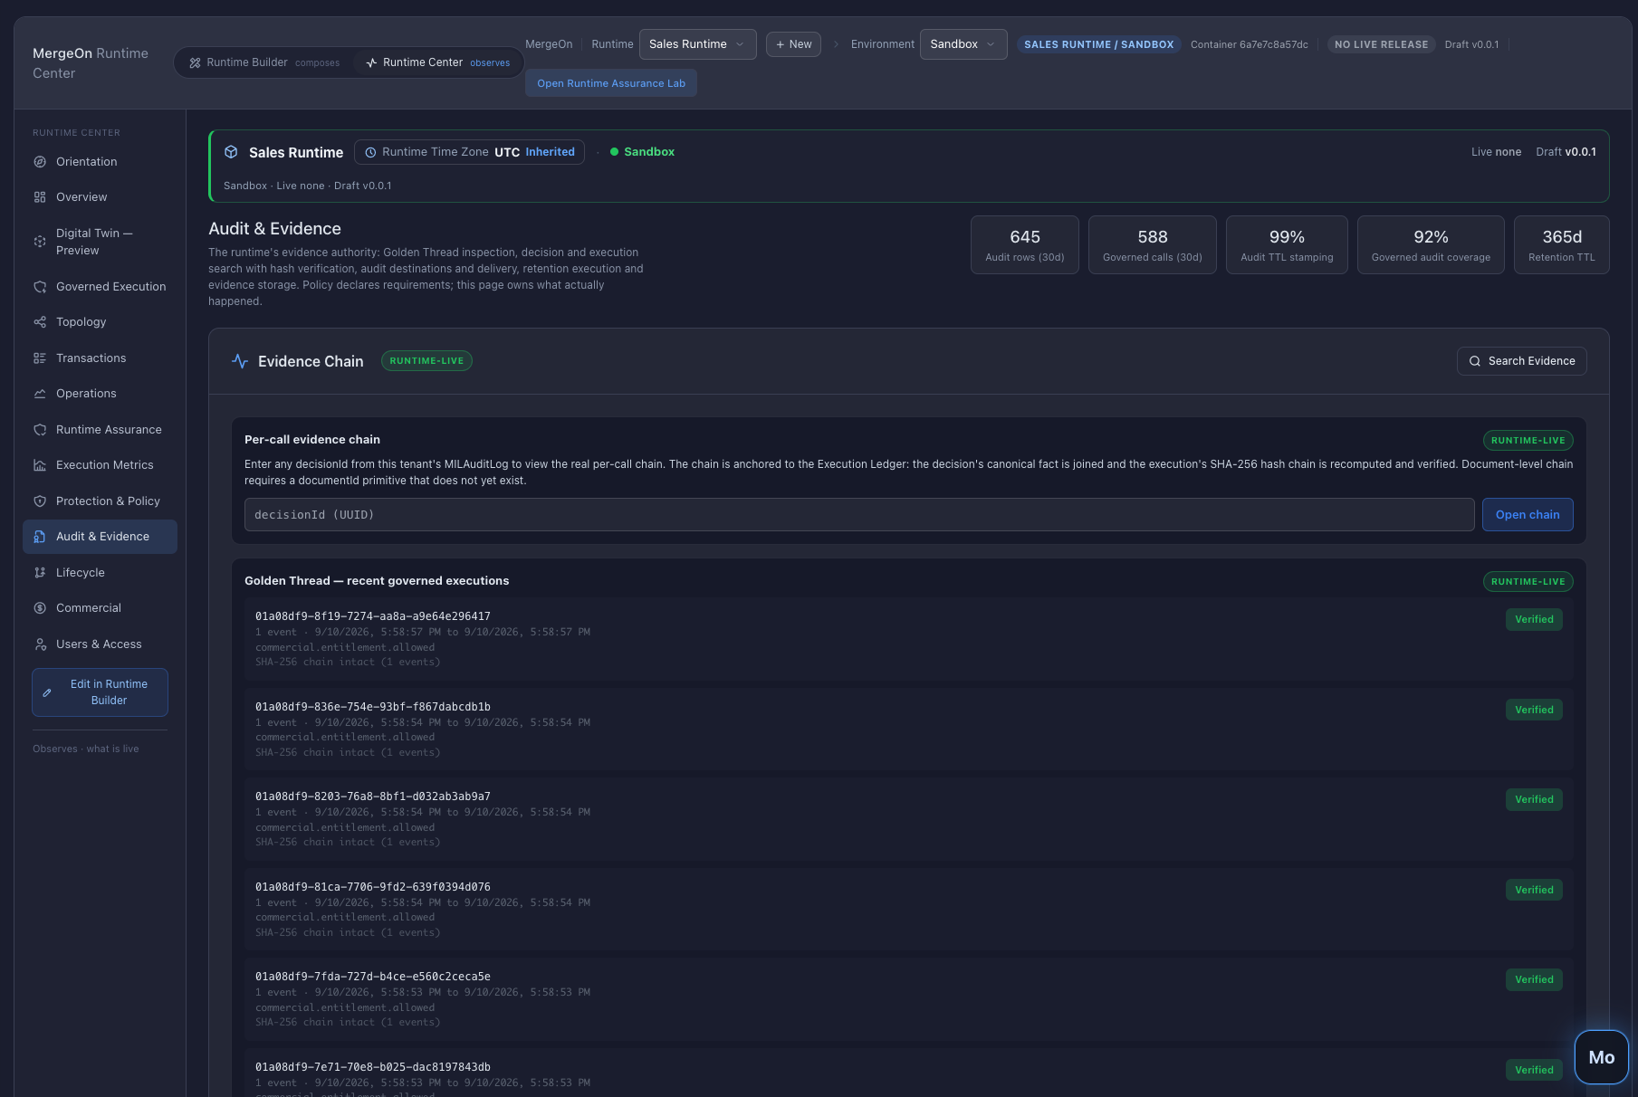Viewport: 1638px width, 1097px height.
Task: Click Open Runtime Assurance Lab button
Action: (x=611, y=83)
